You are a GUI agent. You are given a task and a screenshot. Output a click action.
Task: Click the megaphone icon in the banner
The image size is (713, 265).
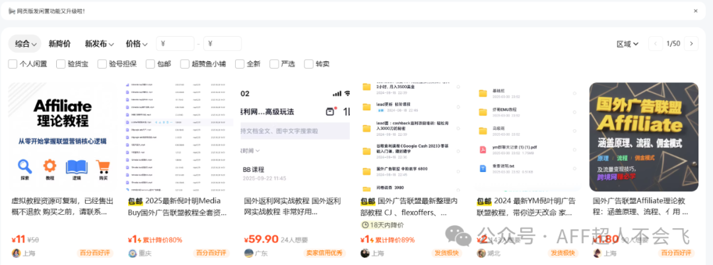point(12,11)
